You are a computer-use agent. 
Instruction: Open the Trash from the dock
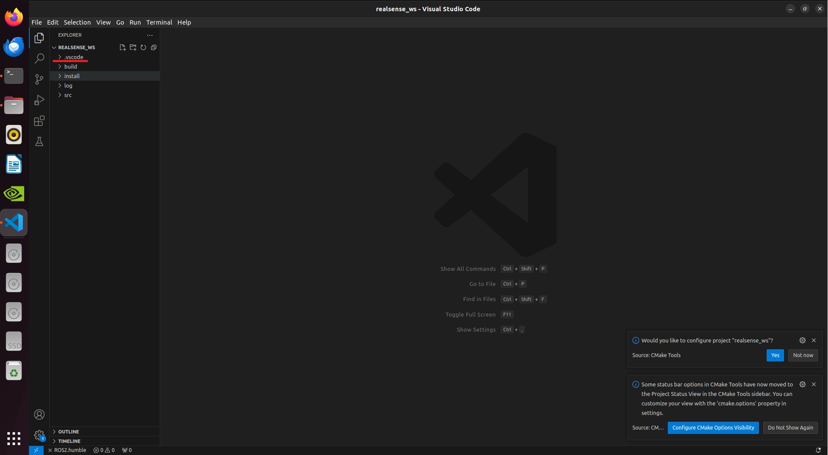(14, 371)
